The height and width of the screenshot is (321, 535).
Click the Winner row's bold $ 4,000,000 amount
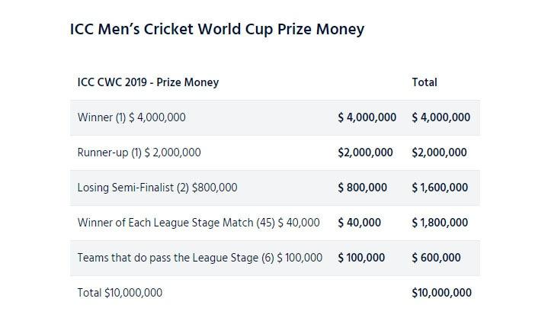point(367,117)
